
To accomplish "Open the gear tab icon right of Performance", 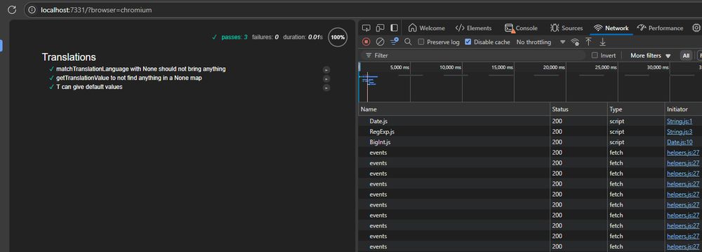I will [x=696, y=28].
